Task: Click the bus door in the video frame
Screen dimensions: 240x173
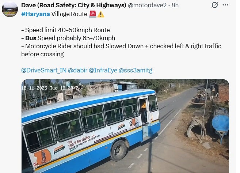Action: pos(144,118)
